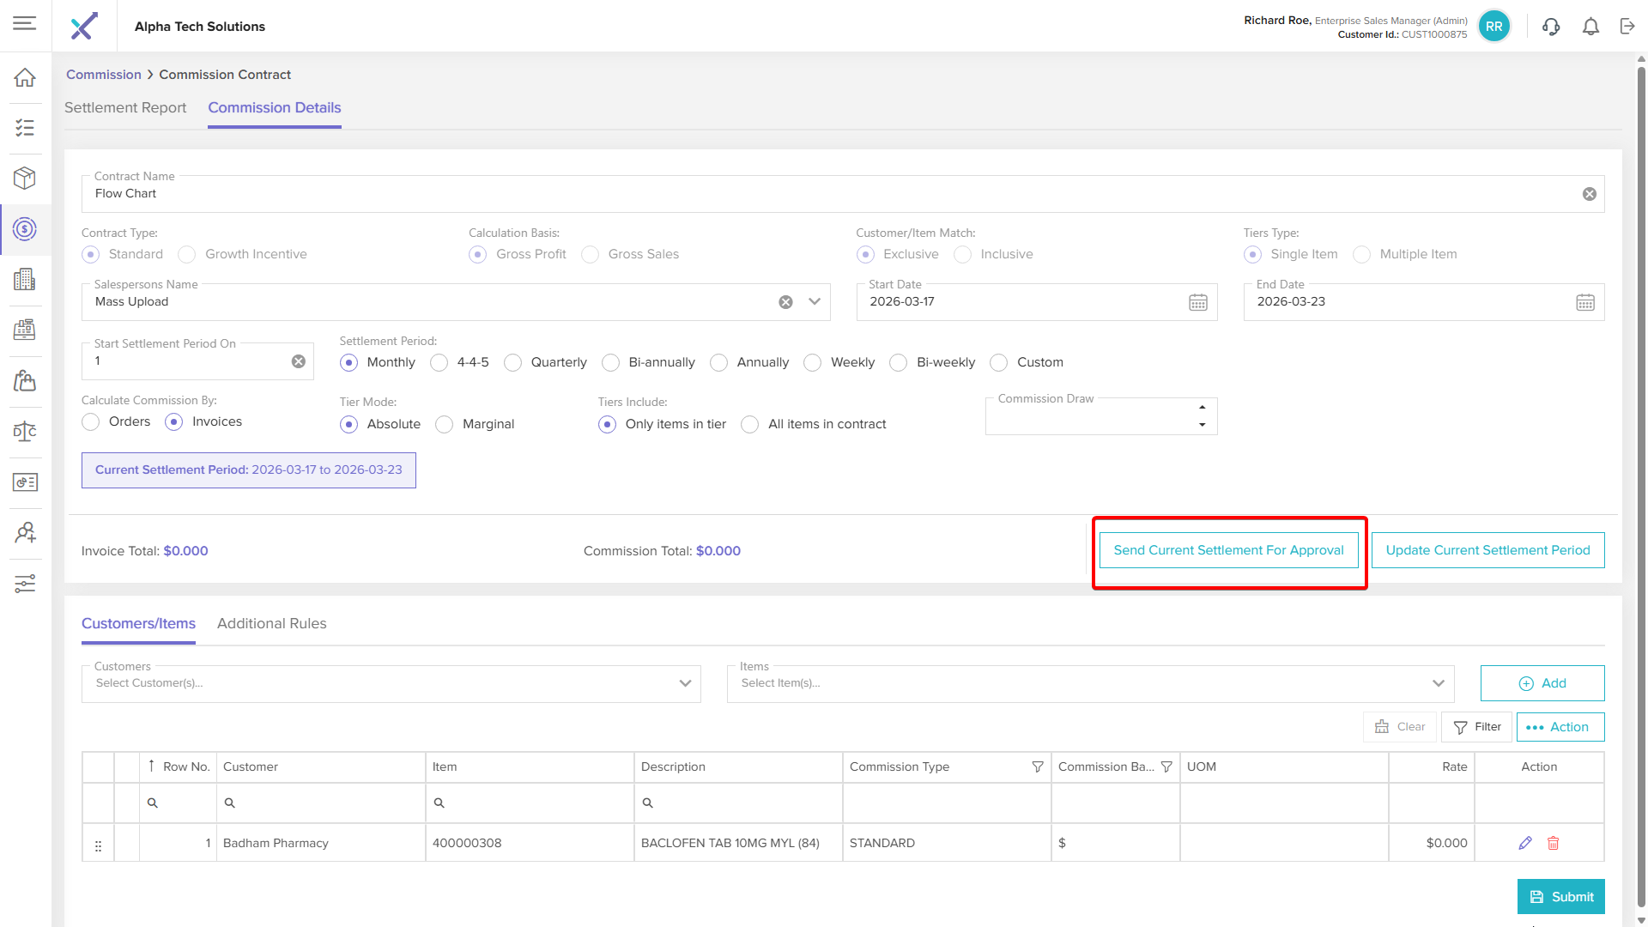Open the Start Date calendar picker

coord(1197,302)
